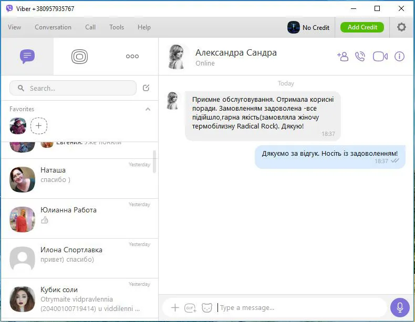
Task: Focus the Search input field
Action: click(73, 88)
